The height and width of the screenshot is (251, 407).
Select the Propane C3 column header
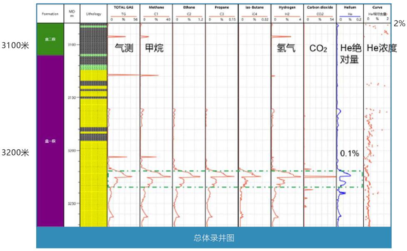click(221, 8)
